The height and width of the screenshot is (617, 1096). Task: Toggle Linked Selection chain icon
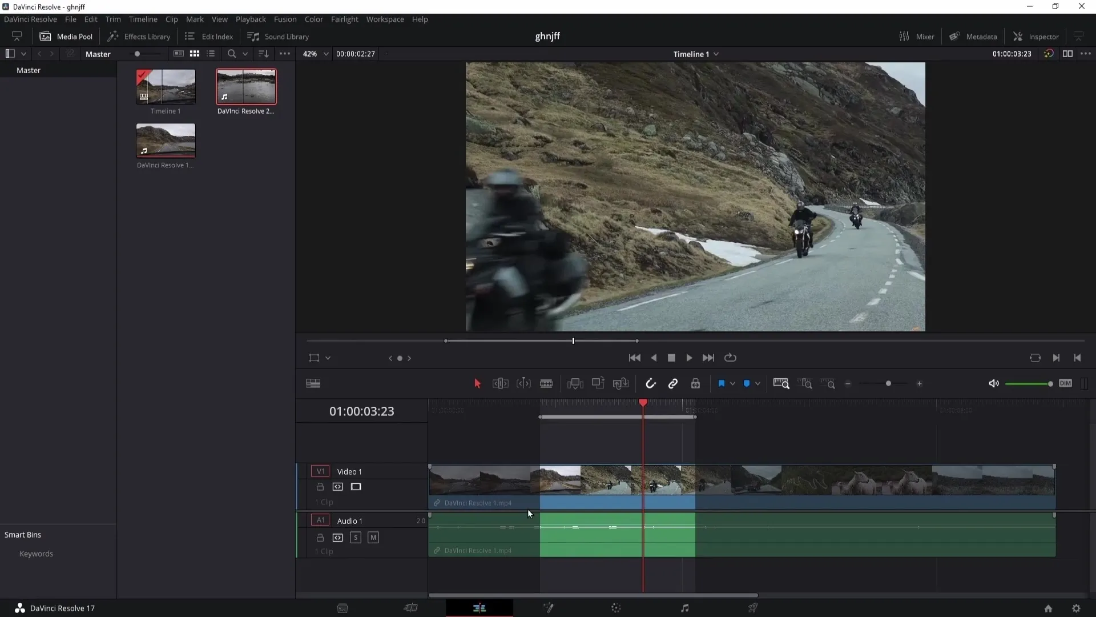[x=673, y=383]
